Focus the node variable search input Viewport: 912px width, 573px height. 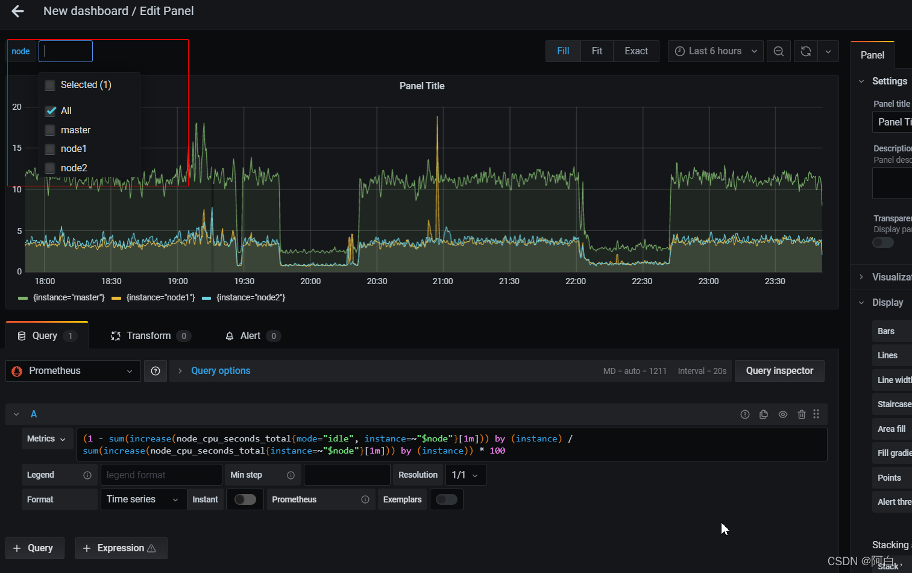[66, 51]
